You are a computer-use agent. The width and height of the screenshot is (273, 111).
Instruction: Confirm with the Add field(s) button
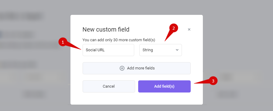click(164, 86)
